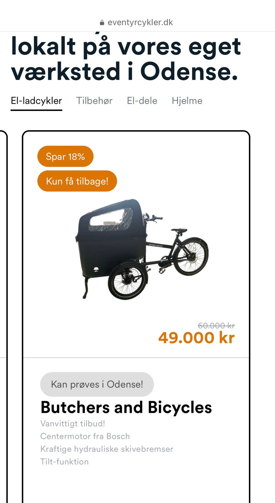The width and height of the screenshot is (275, 503).
Task: Click the Vanvittigt tilbud! text line
Action: (73, 423)
